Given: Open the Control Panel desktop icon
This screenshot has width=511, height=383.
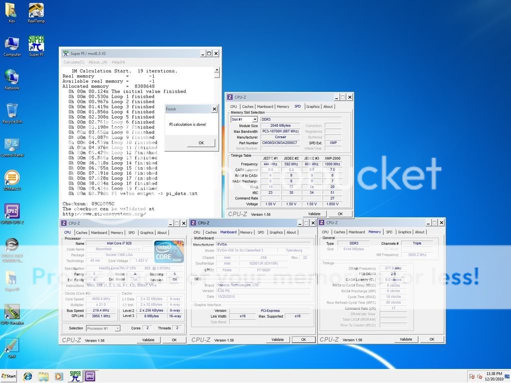Looking at the screenshot, I should (12, 146).
